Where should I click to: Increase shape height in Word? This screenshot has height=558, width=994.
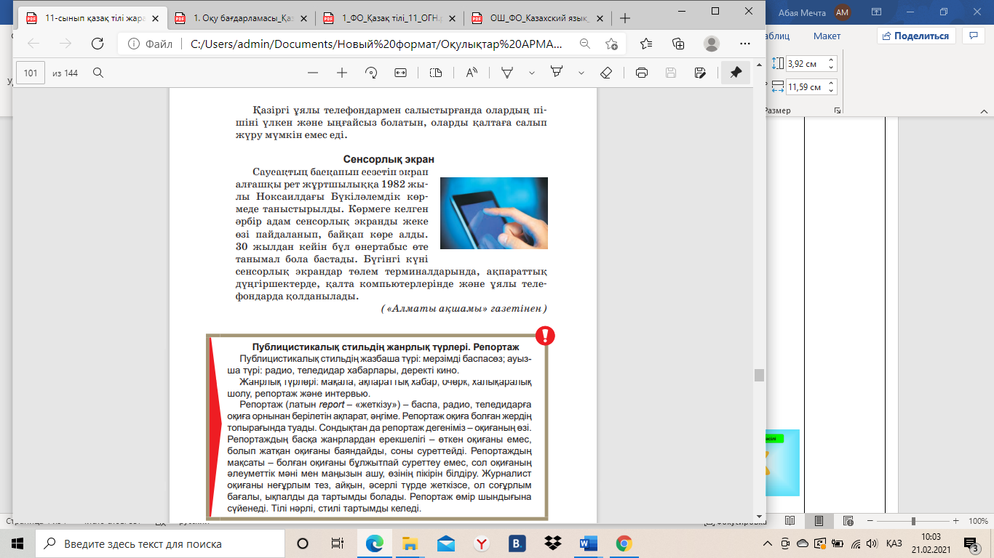831,60
